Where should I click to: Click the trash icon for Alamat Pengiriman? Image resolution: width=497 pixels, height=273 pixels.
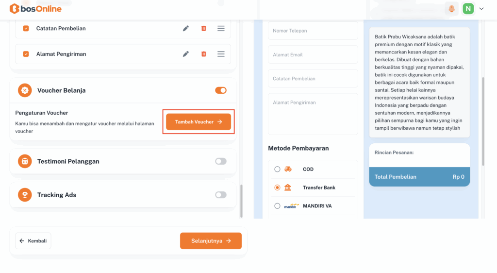(204, 54)
